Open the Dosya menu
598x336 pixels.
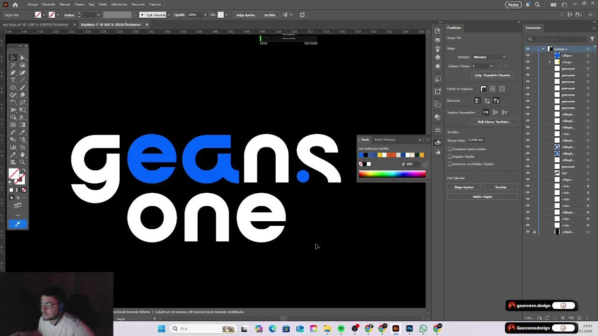point(33,4)
